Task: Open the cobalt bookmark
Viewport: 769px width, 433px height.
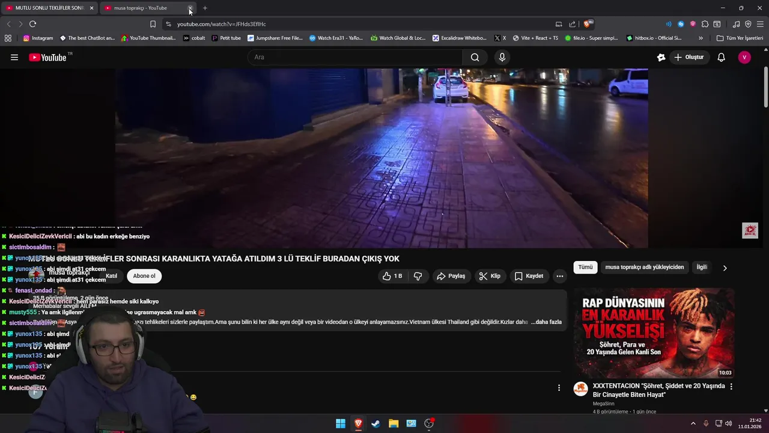Action: pyautogui.click(x=194, y=38)
